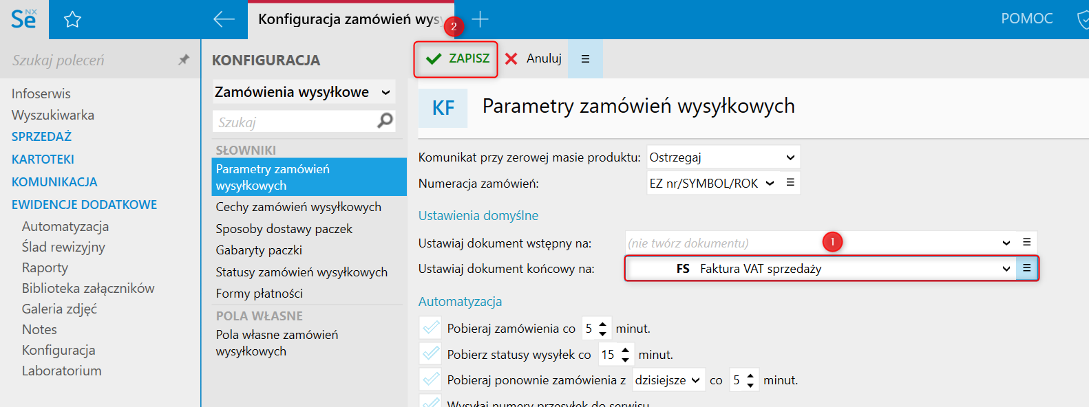1089x407 pixels.
Task: Focus the Szukaj poleceń search field
Action: pyautogui.click(x=89, y=60)
